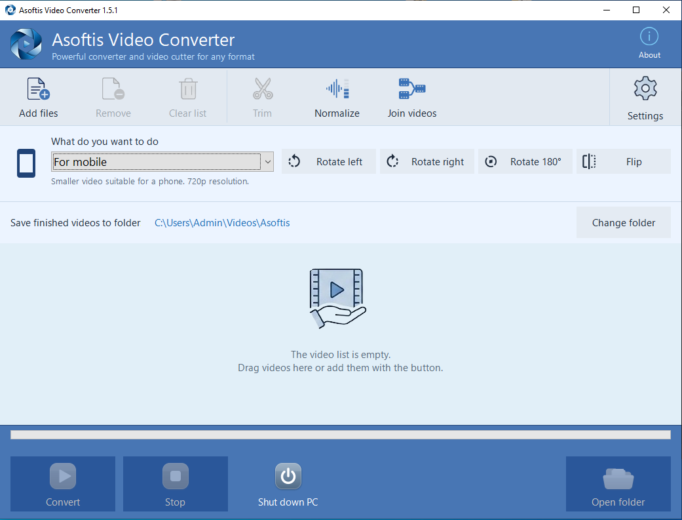Flip the video horizontally

point(624,161)
